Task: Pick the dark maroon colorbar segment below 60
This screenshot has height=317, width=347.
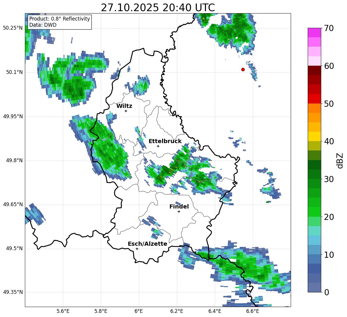Action: coord(314,70)
